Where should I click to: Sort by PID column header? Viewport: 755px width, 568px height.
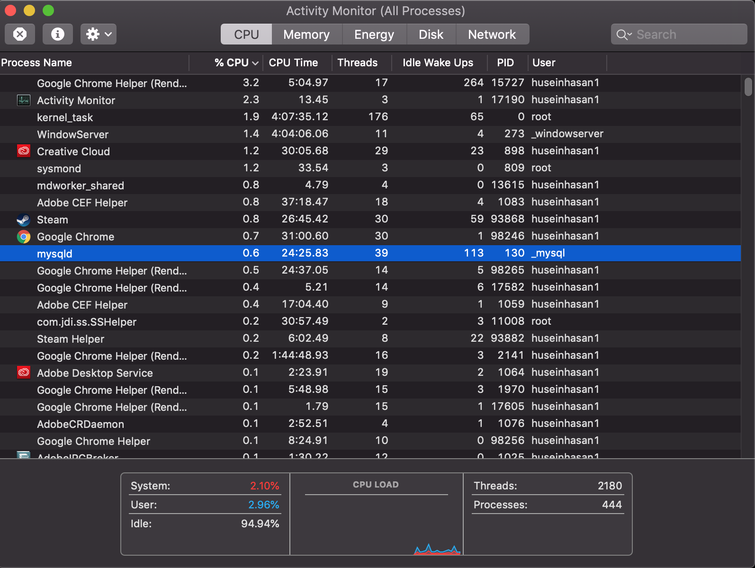[508, 62]
